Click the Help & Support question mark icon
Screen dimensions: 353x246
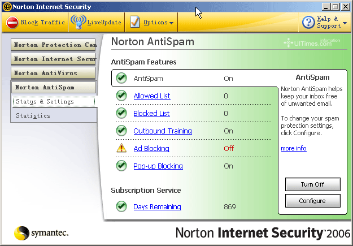pyautogui.click(x=308, y=22)
